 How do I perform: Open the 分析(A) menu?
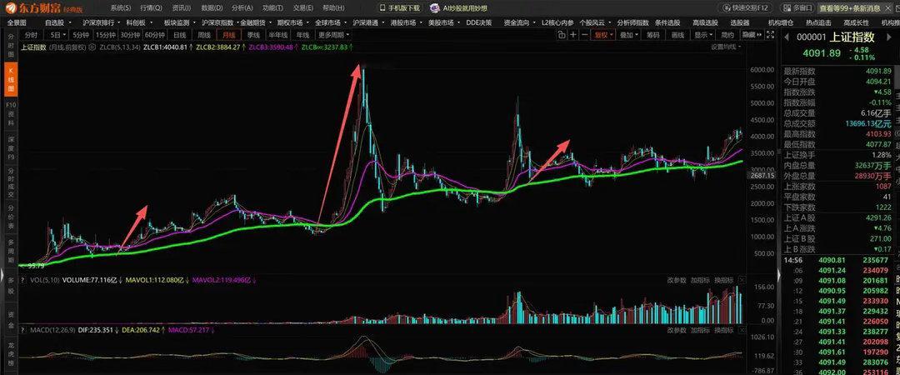(242, 8)
